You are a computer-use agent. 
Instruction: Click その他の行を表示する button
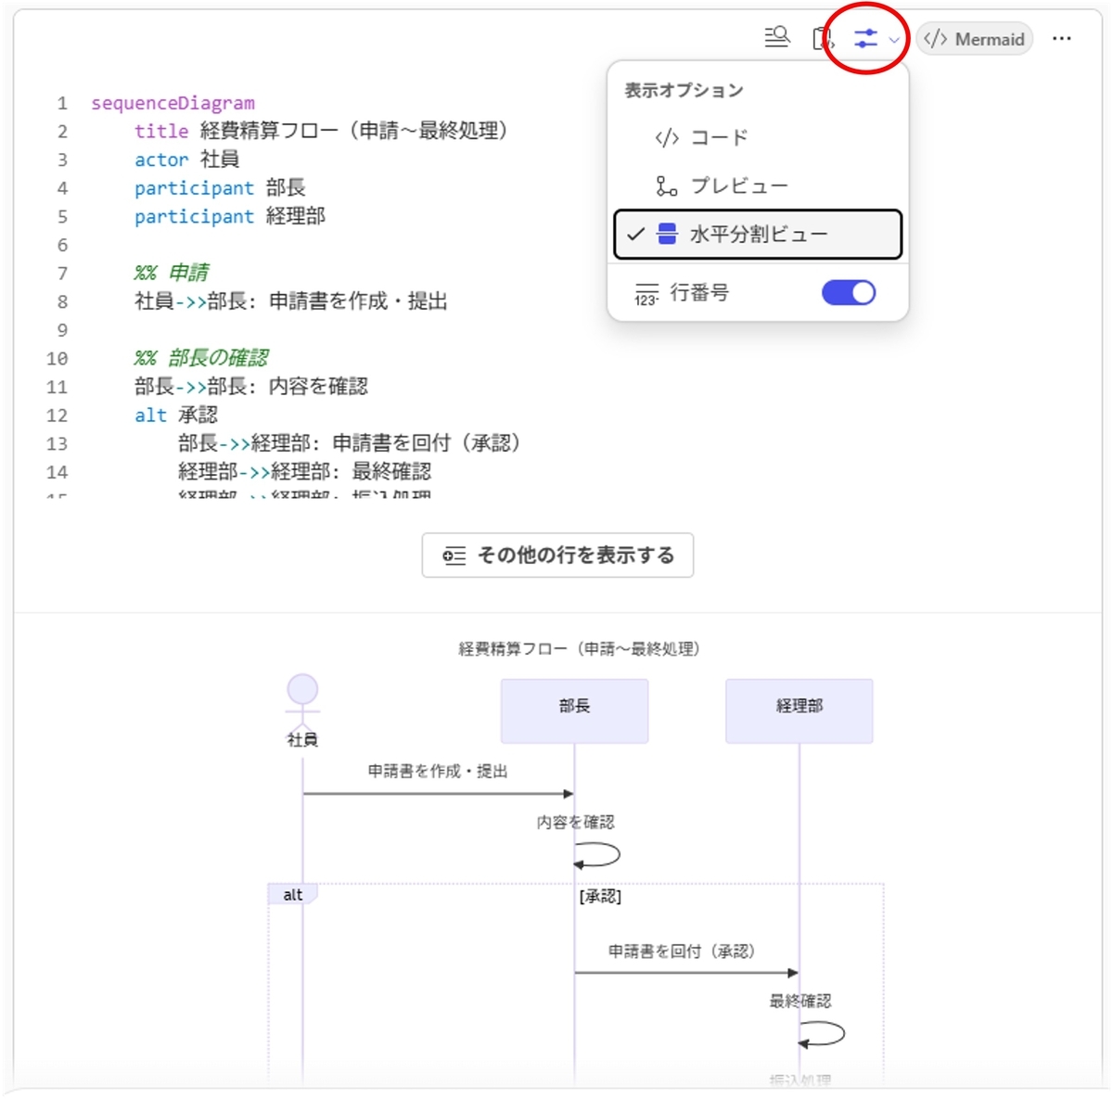click(557, 556)
